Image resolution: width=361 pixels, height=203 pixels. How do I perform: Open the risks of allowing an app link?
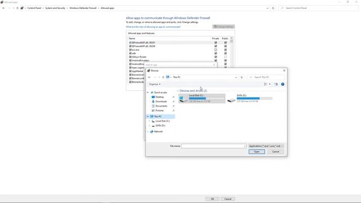153,27
